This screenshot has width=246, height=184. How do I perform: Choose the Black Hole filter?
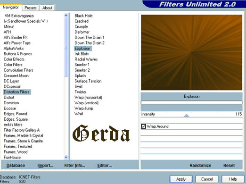83,16
